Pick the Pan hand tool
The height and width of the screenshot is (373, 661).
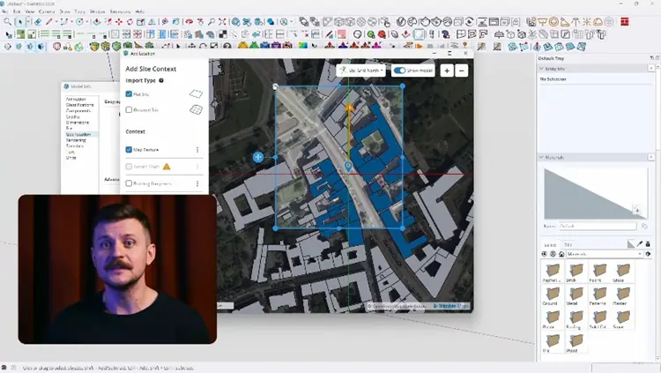(x=200, y=21)
